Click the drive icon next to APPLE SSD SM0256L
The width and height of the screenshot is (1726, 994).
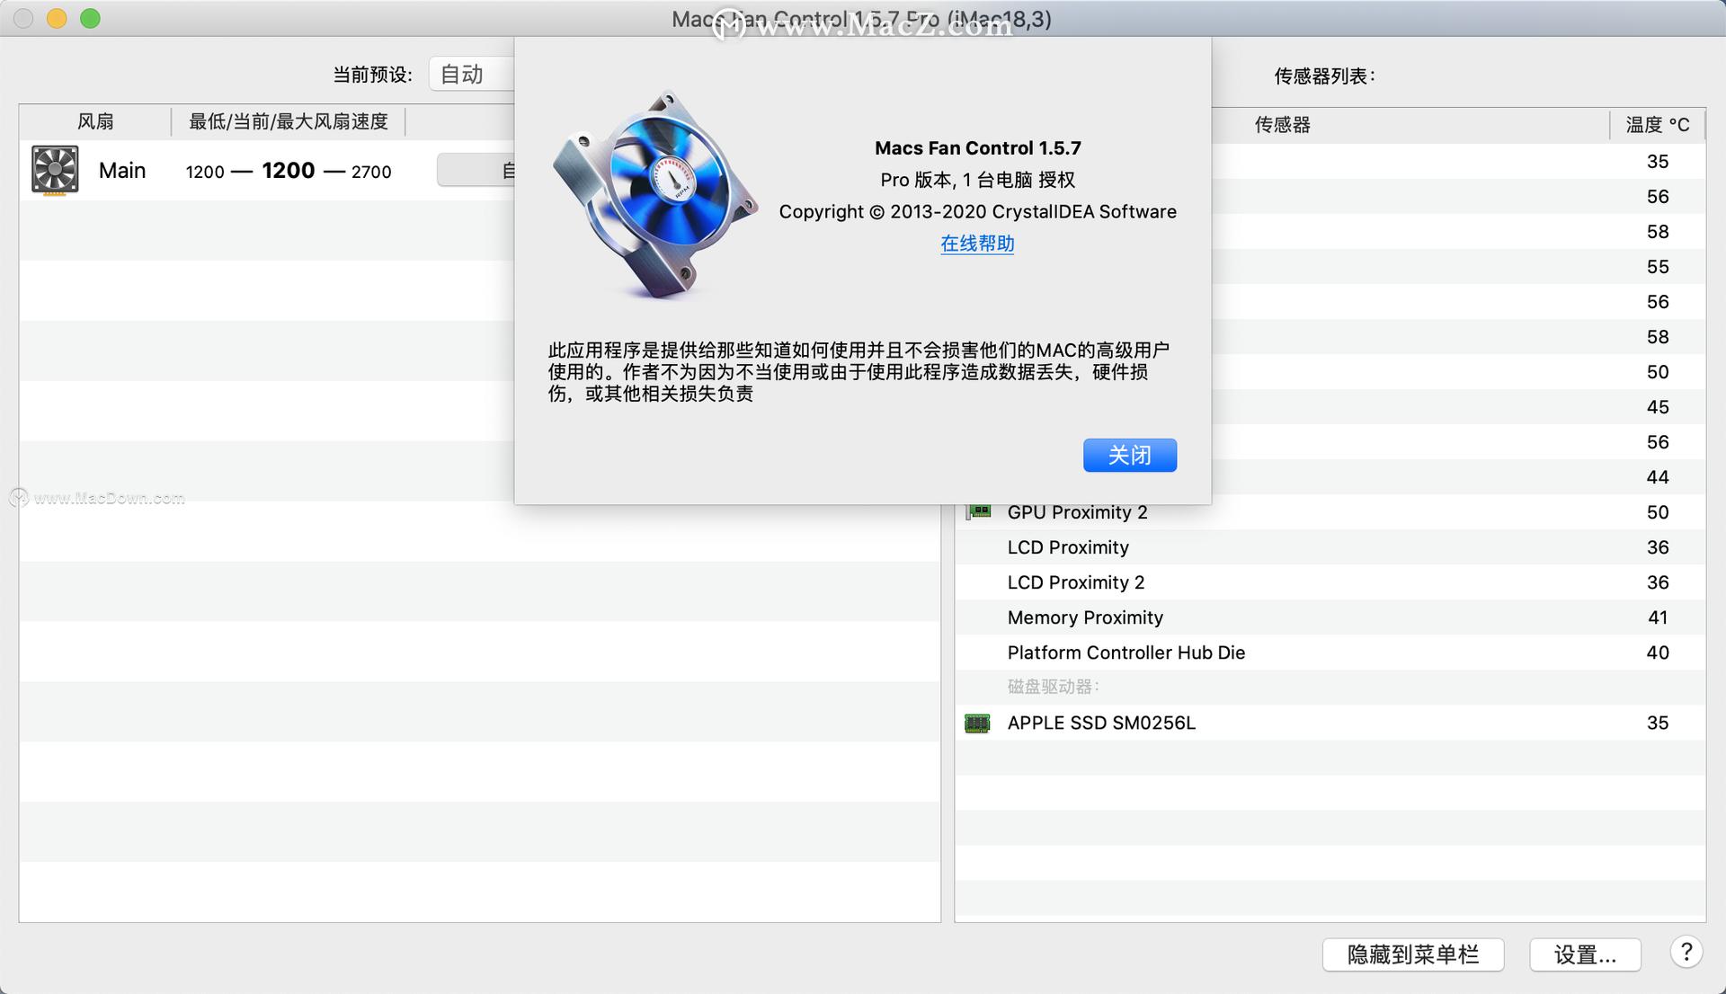tap(980, 722)
